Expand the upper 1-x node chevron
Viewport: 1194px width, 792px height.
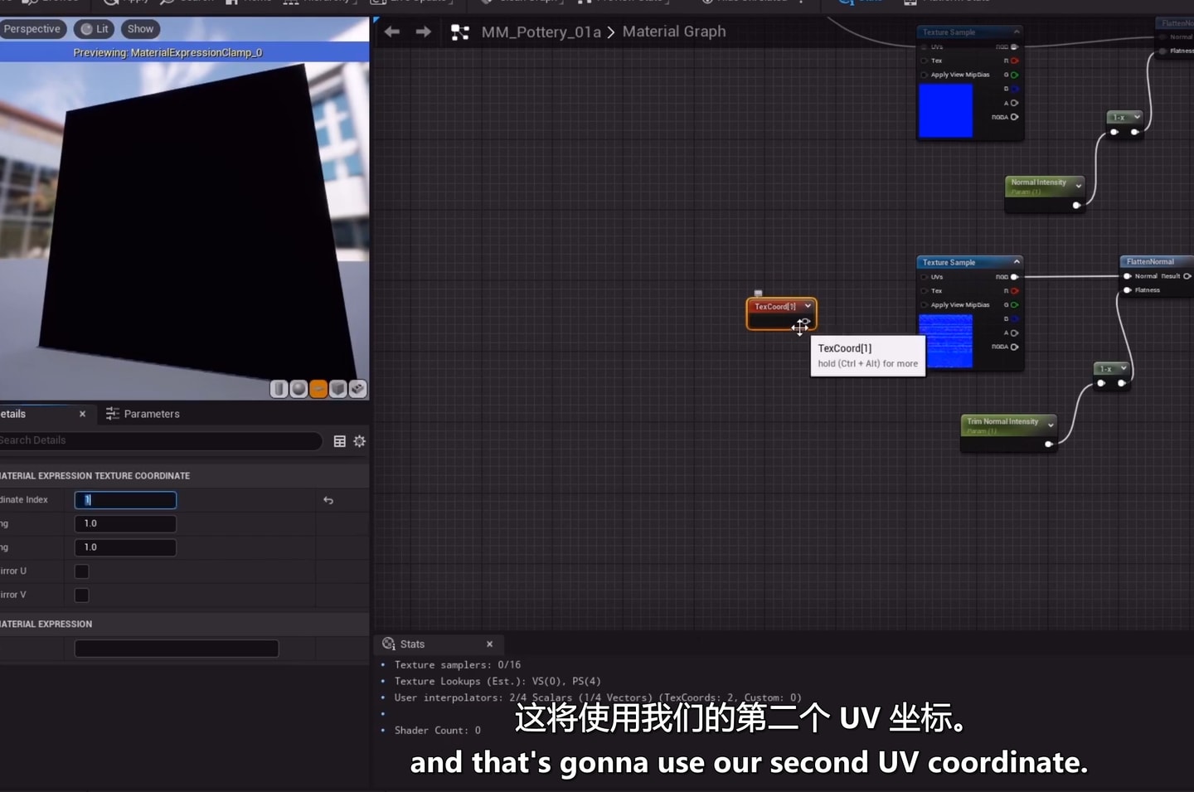coord(1137,117)
